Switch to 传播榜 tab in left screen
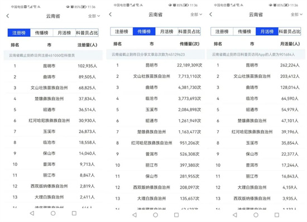The image size is (307, 222). tap(41, 33)
